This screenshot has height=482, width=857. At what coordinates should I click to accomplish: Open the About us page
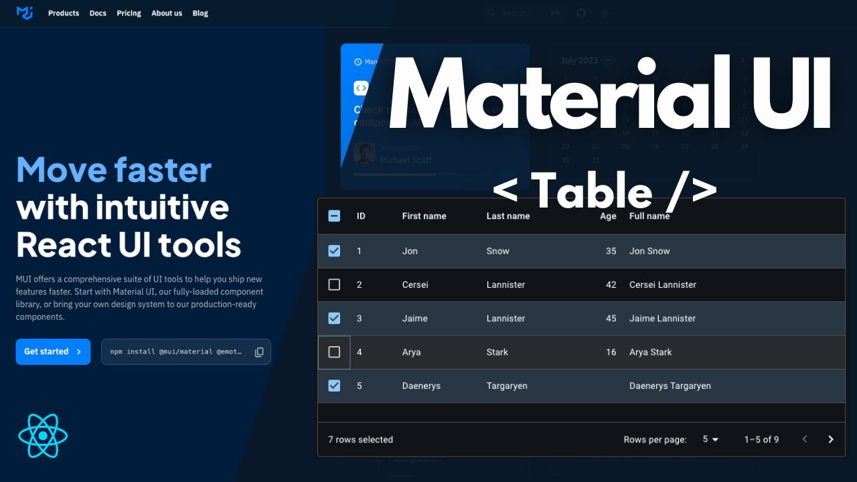167,13
